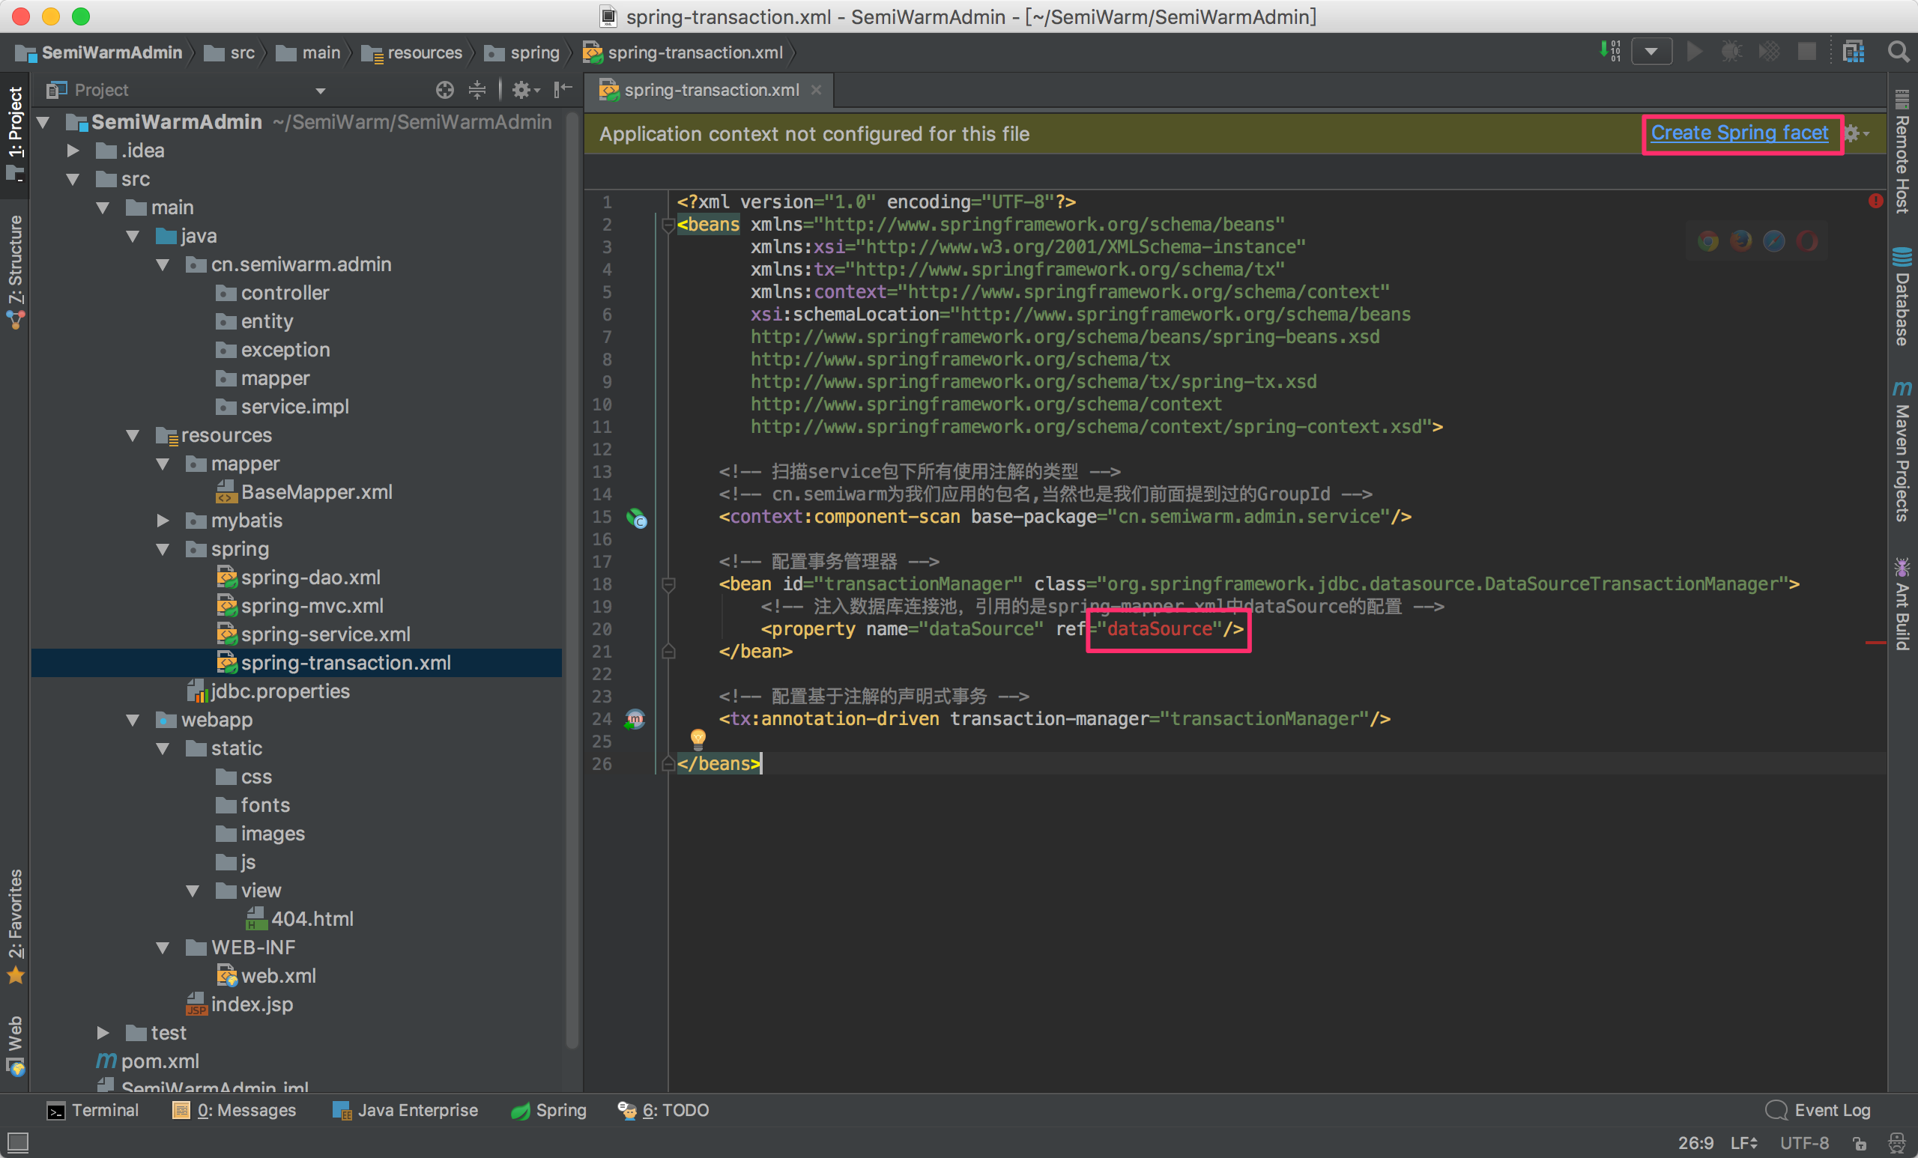Screen dimensions: 1918x1158
Task: Expand the .idea folder
Action: click(x=73, y=151)
